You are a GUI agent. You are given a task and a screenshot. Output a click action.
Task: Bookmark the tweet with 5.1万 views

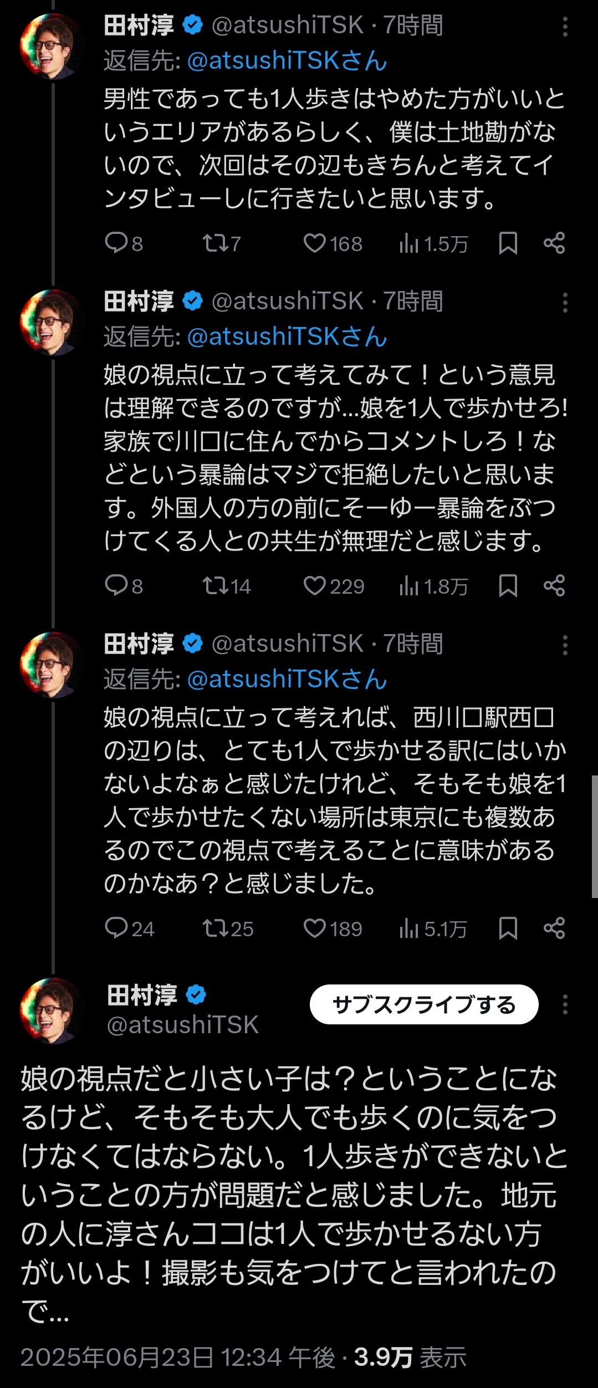tap(508, 928)
